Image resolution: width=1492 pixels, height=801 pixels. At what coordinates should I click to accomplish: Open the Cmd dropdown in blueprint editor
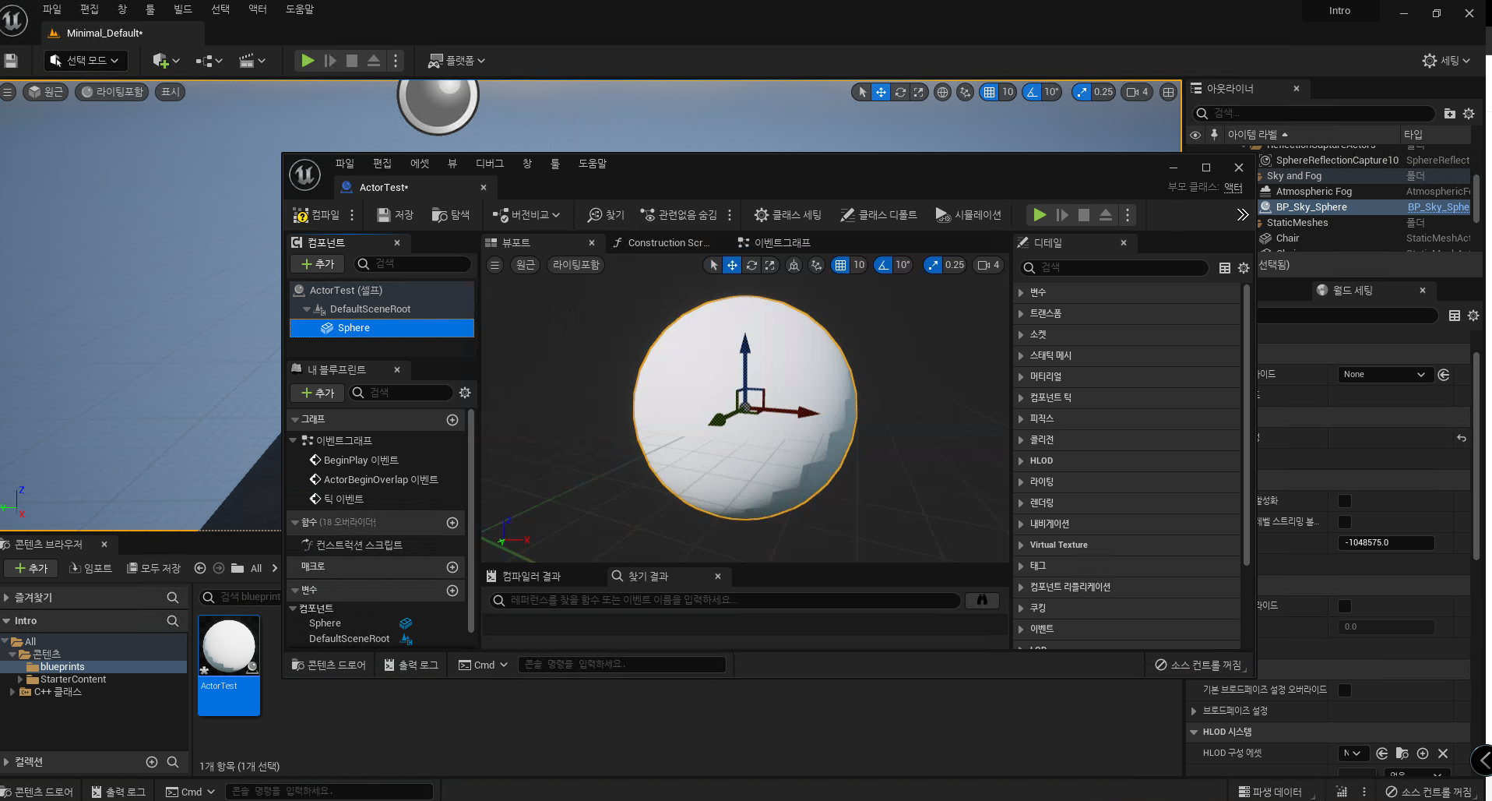[484, 665]
